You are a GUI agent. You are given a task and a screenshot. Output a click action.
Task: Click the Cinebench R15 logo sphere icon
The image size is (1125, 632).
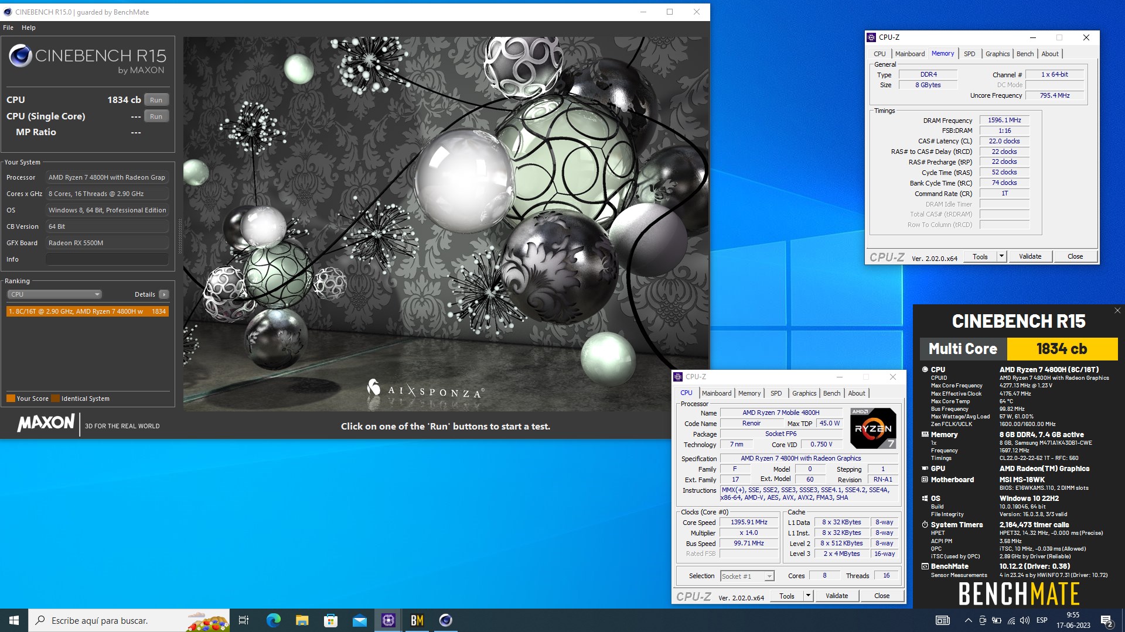coord(21,56)
